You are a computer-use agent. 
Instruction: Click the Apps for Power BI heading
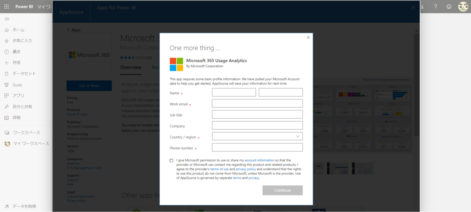116,7
